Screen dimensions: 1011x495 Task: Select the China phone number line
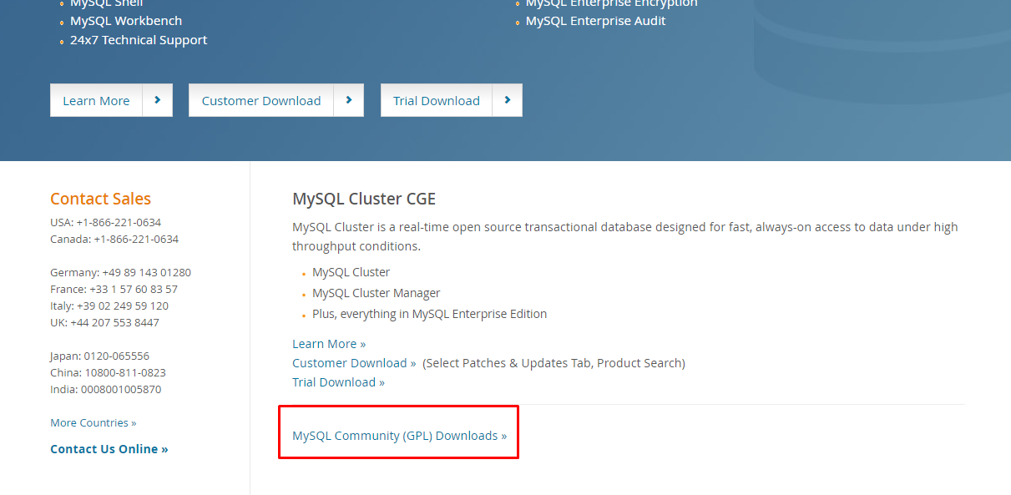tap(108, 372)
